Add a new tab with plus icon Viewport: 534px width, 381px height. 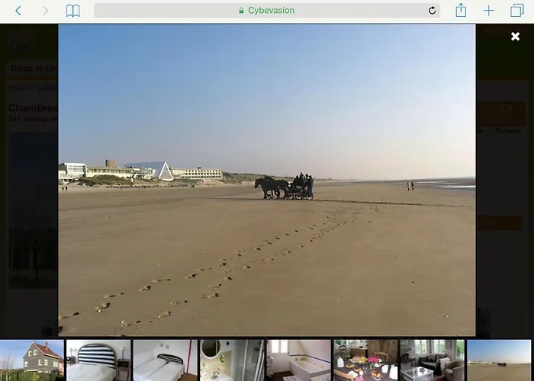489,11
